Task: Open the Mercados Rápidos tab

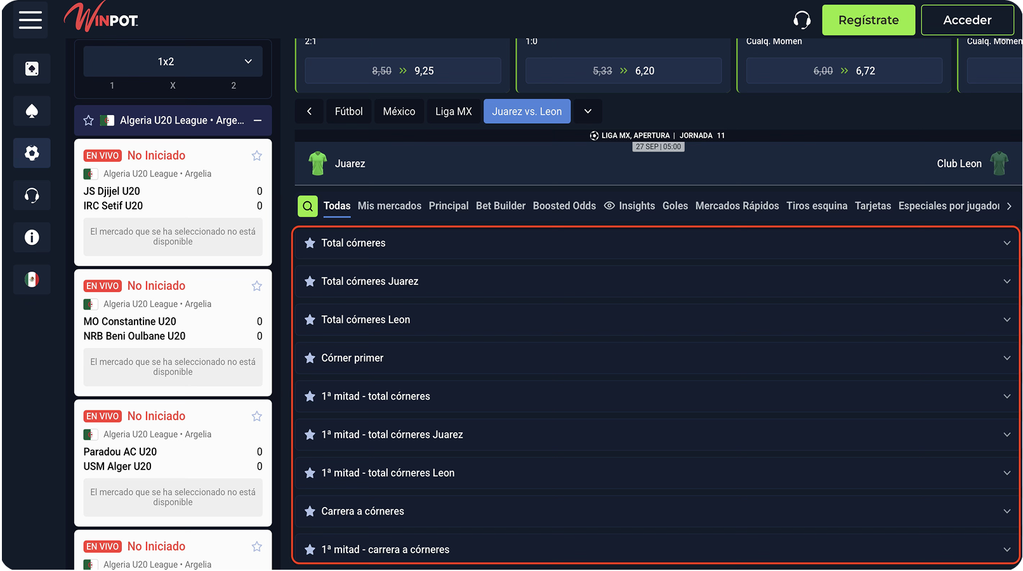Action: coord(737,206)
